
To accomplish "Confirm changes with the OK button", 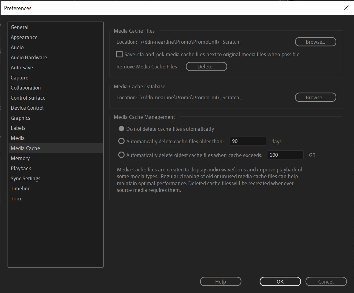I will tap(280, 281).
